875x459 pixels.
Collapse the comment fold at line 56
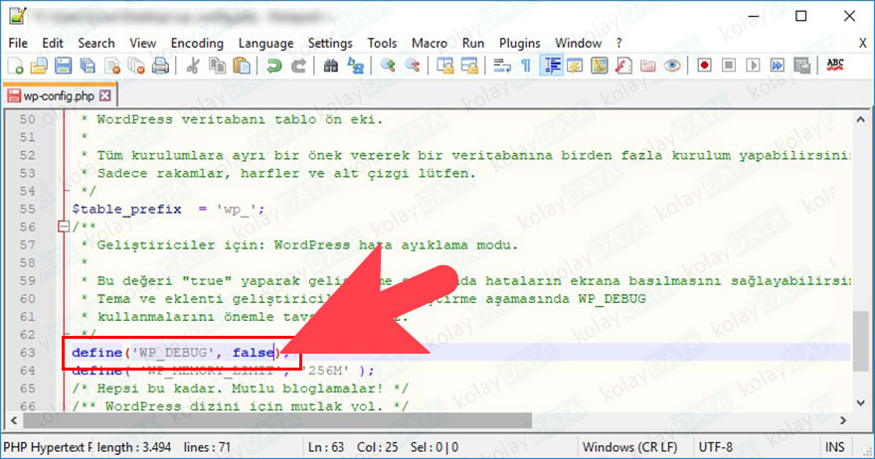pos(63,227)
